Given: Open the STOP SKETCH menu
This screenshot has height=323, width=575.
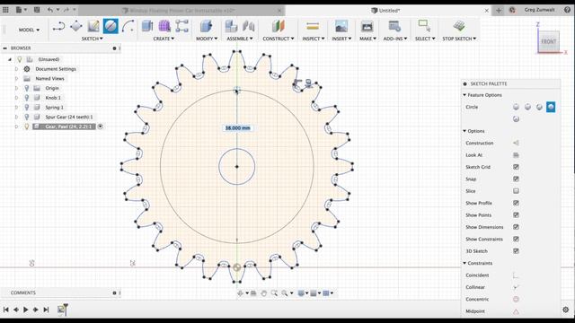Looking at the screenshot, I should pos(459,39).
